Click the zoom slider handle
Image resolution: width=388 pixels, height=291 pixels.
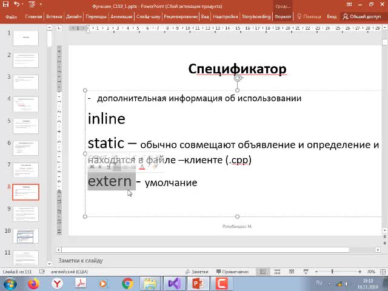[332, 272]
